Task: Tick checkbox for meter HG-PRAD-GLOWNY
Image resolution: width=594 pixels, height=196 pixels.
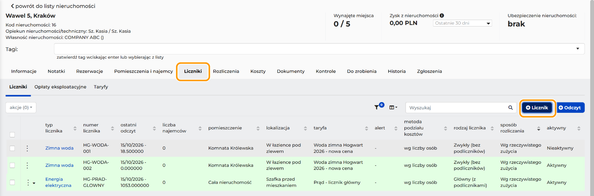Action: click(x=13, y=182)
